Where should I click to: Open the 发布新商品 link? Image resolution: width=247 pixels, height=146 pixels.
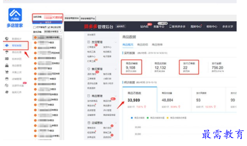pos(92,101)
